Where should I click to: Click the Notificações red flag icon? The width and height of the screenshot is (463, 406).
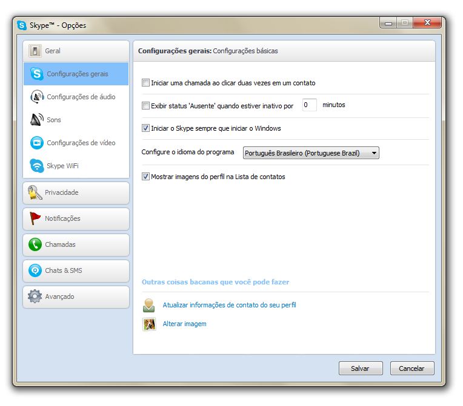click(x=35, y=218)
